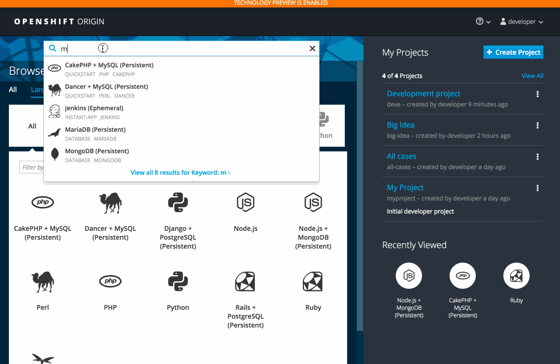
Task: Switch to the All filter tab
Action: pos(13,89)
